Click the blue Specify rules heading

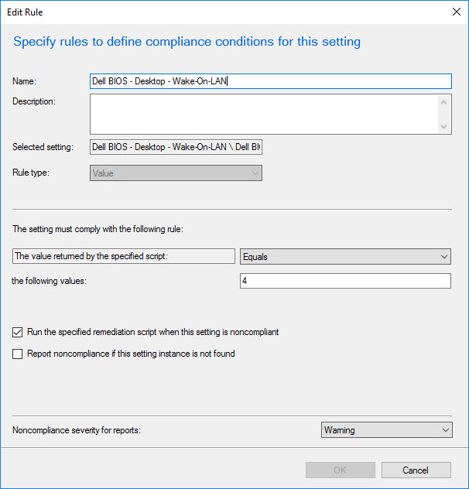tap(187, 42)
